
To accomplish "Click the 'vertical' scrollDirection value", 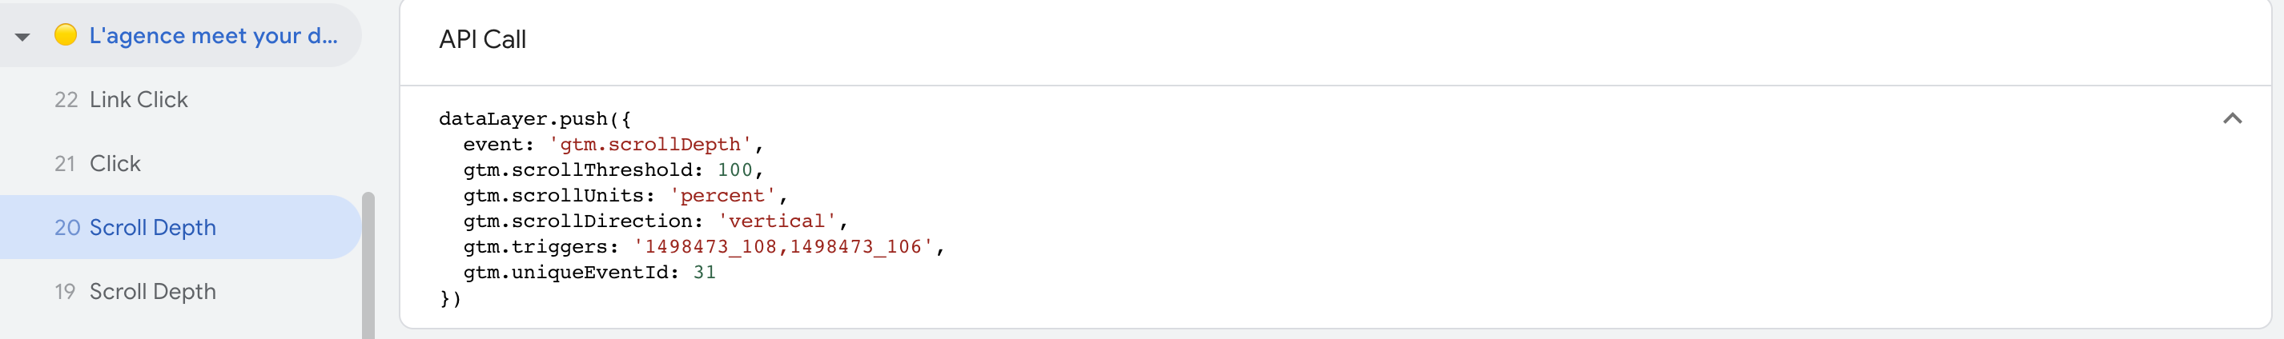I will coord(777,221).
